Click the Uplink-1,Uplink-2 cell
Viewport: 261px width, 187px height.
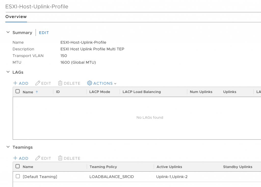[x=172, y=177]
